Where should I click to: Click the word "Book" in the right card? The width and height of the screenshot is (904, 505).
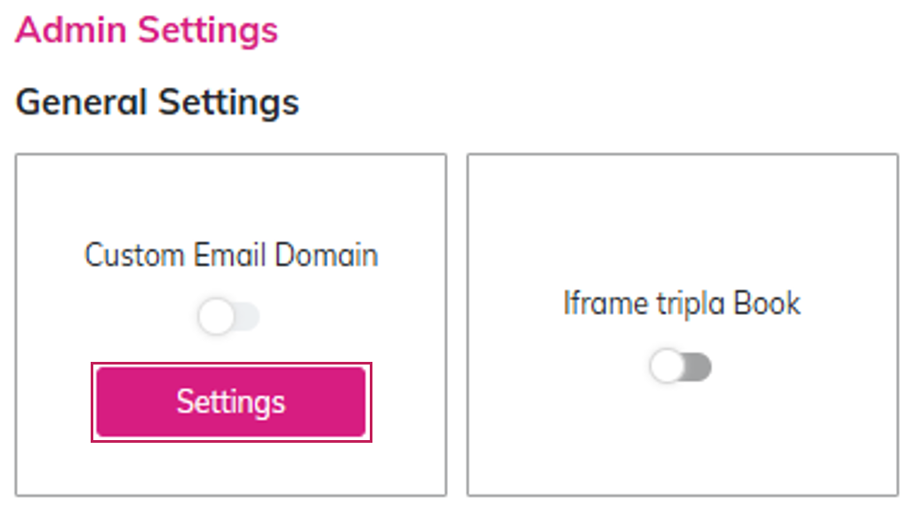pos(767,304)
